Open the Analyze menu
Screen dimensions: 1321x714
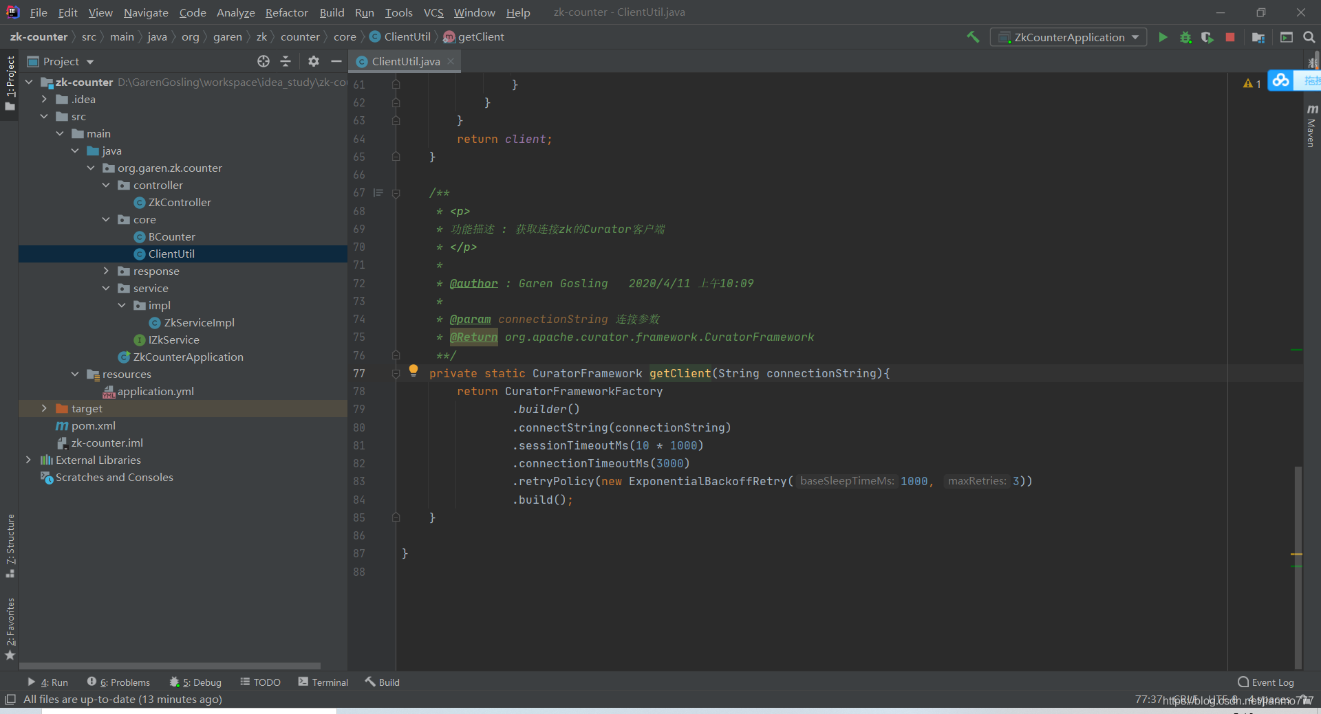pos(235,12)
